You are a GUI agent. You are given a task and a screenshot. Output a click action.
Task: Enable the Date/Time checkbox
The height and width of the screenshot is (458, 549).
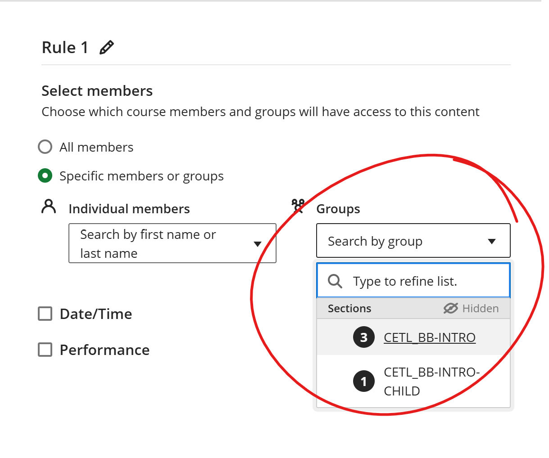(x=45, y=314)
